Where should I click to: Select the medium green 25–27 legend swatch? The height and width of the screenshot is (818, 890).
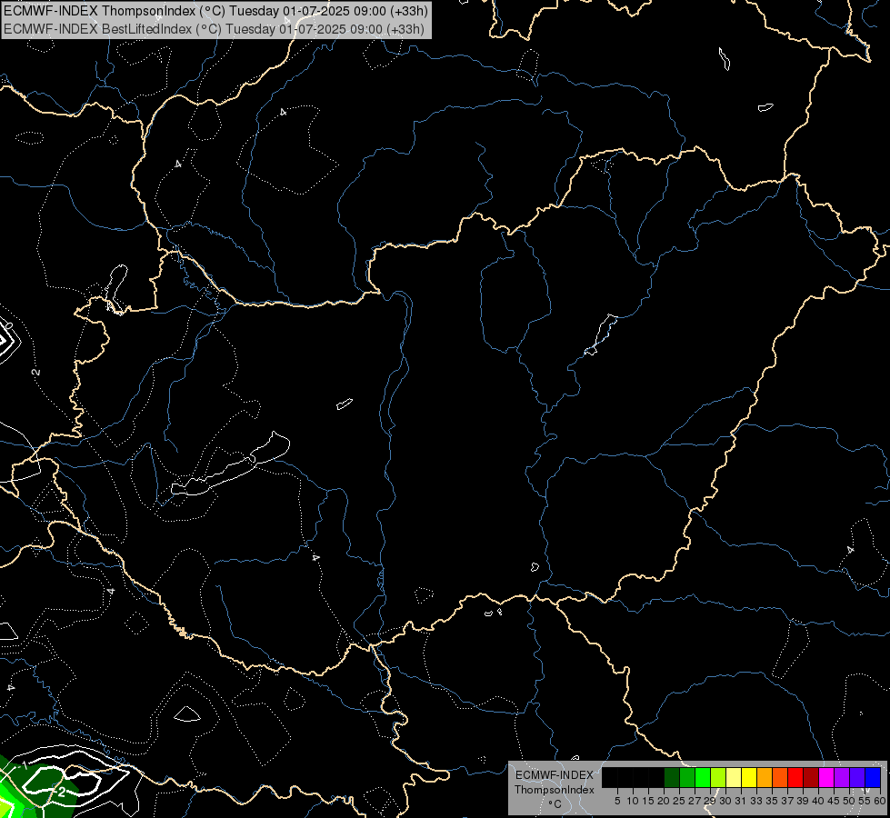click(687, 777)
